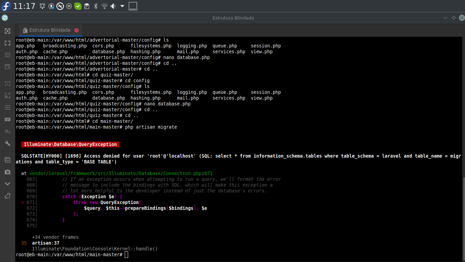
Task: Click three-lines icon just above keyboard icon
Action: click(x=7, y=107)
